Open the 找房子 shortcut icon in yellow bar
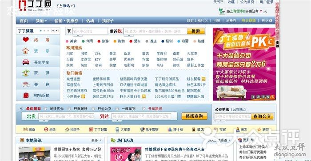This screenshot has width=311, height=161. [x=67, y=130]
